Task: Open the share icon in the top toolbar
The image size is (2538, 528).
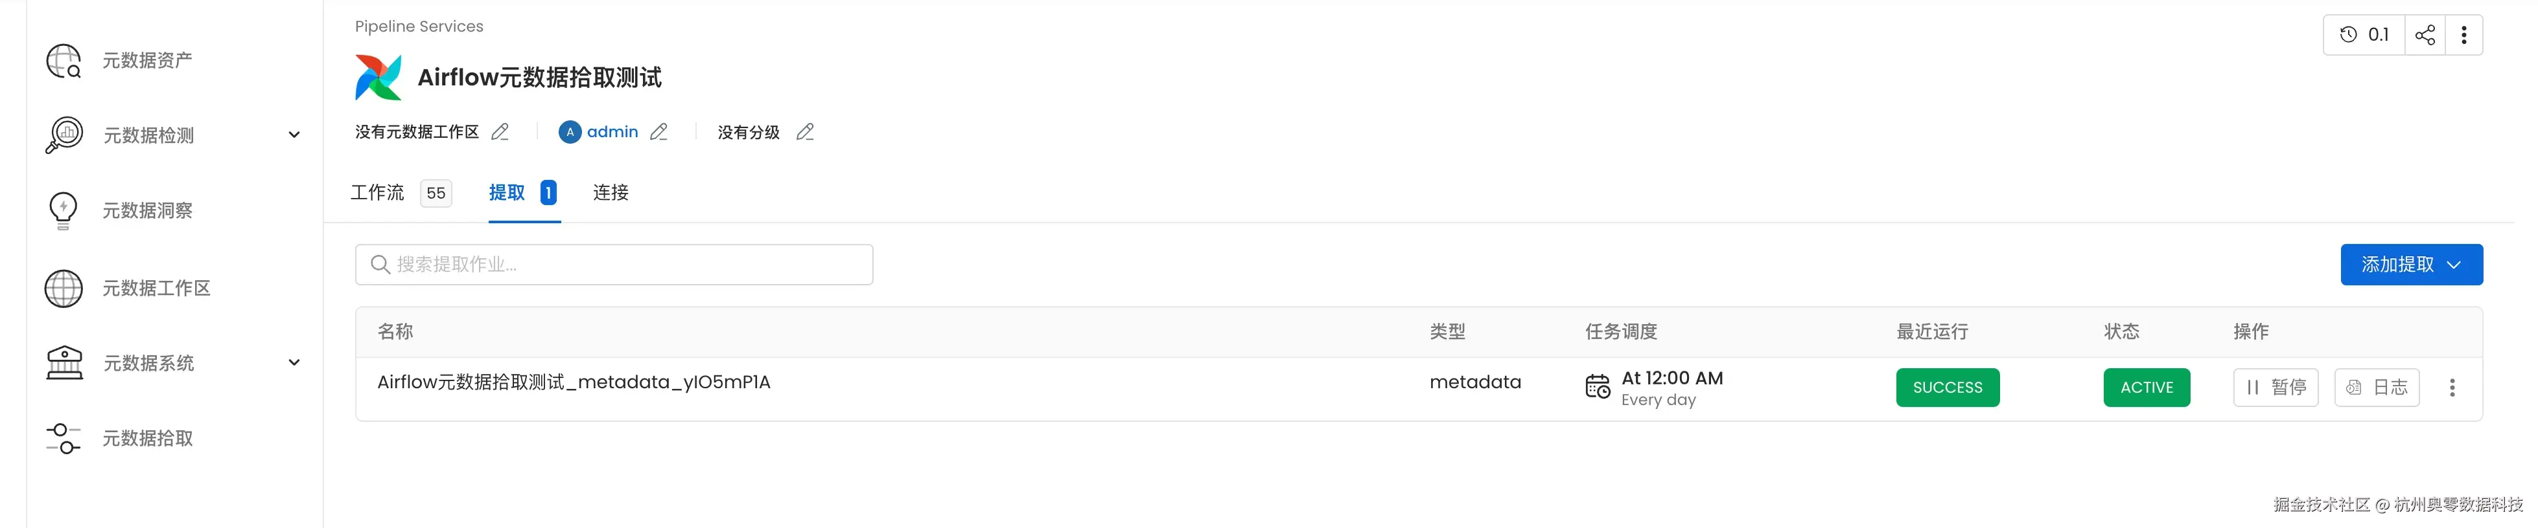Action: (x=2424, y=34)
